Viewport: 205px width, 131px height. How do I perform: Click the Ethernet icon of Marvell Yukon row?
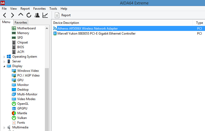pyautogui.click(x=55, y=33)
